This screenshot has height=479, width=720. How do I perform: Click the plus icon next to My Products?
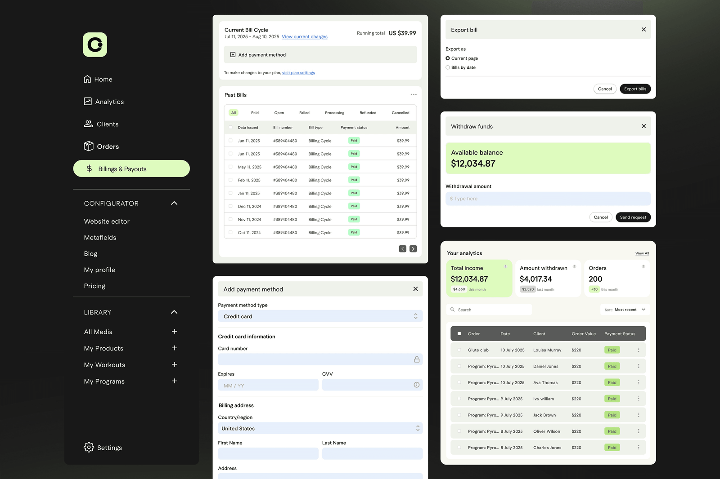(x=174, y=348)
